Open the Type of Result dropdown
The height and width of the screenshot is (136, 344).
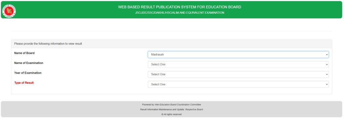[x=238, y=84]
